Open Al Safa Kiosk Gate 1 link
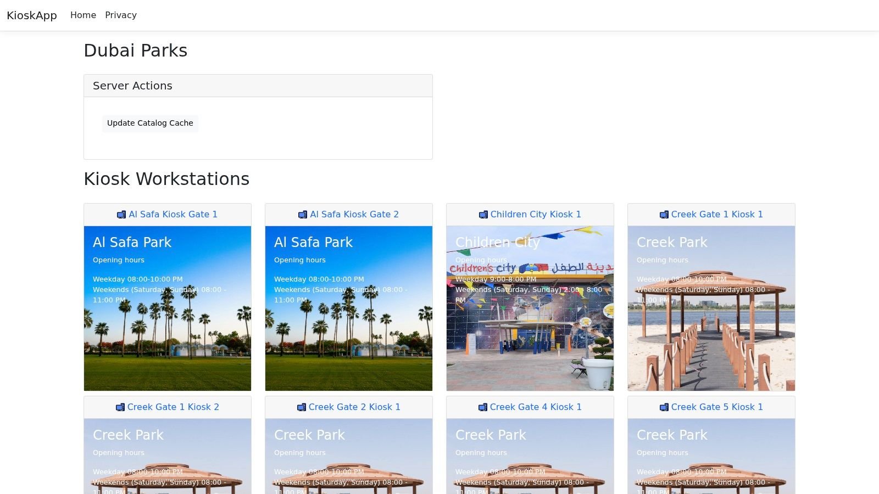This screenshot has width=879, height=494. (x=173, y=215)
